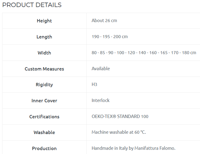Select the OEKO-TEX STANDARD 100 certification text
200x154 pixels.
[120, 116]
